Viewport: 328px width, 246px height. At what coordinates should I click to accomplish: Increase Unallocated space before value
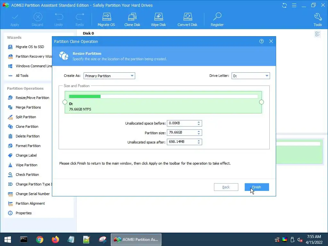click(x=199, y=122)
